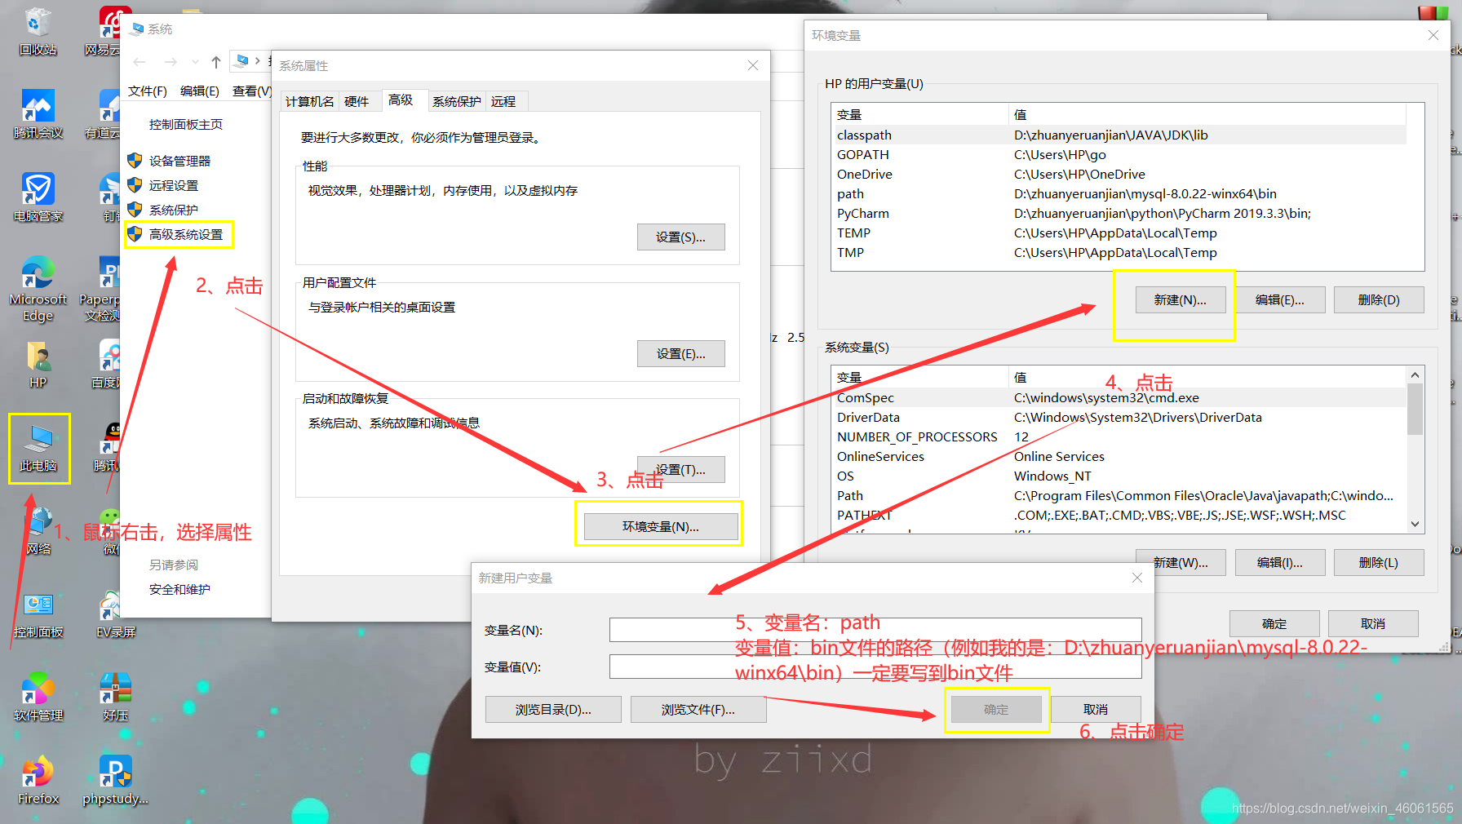Select the TEMP user variable row
Image resolution: width=1462 pixels, height=824 pixels.
[x=1119, y=233]
